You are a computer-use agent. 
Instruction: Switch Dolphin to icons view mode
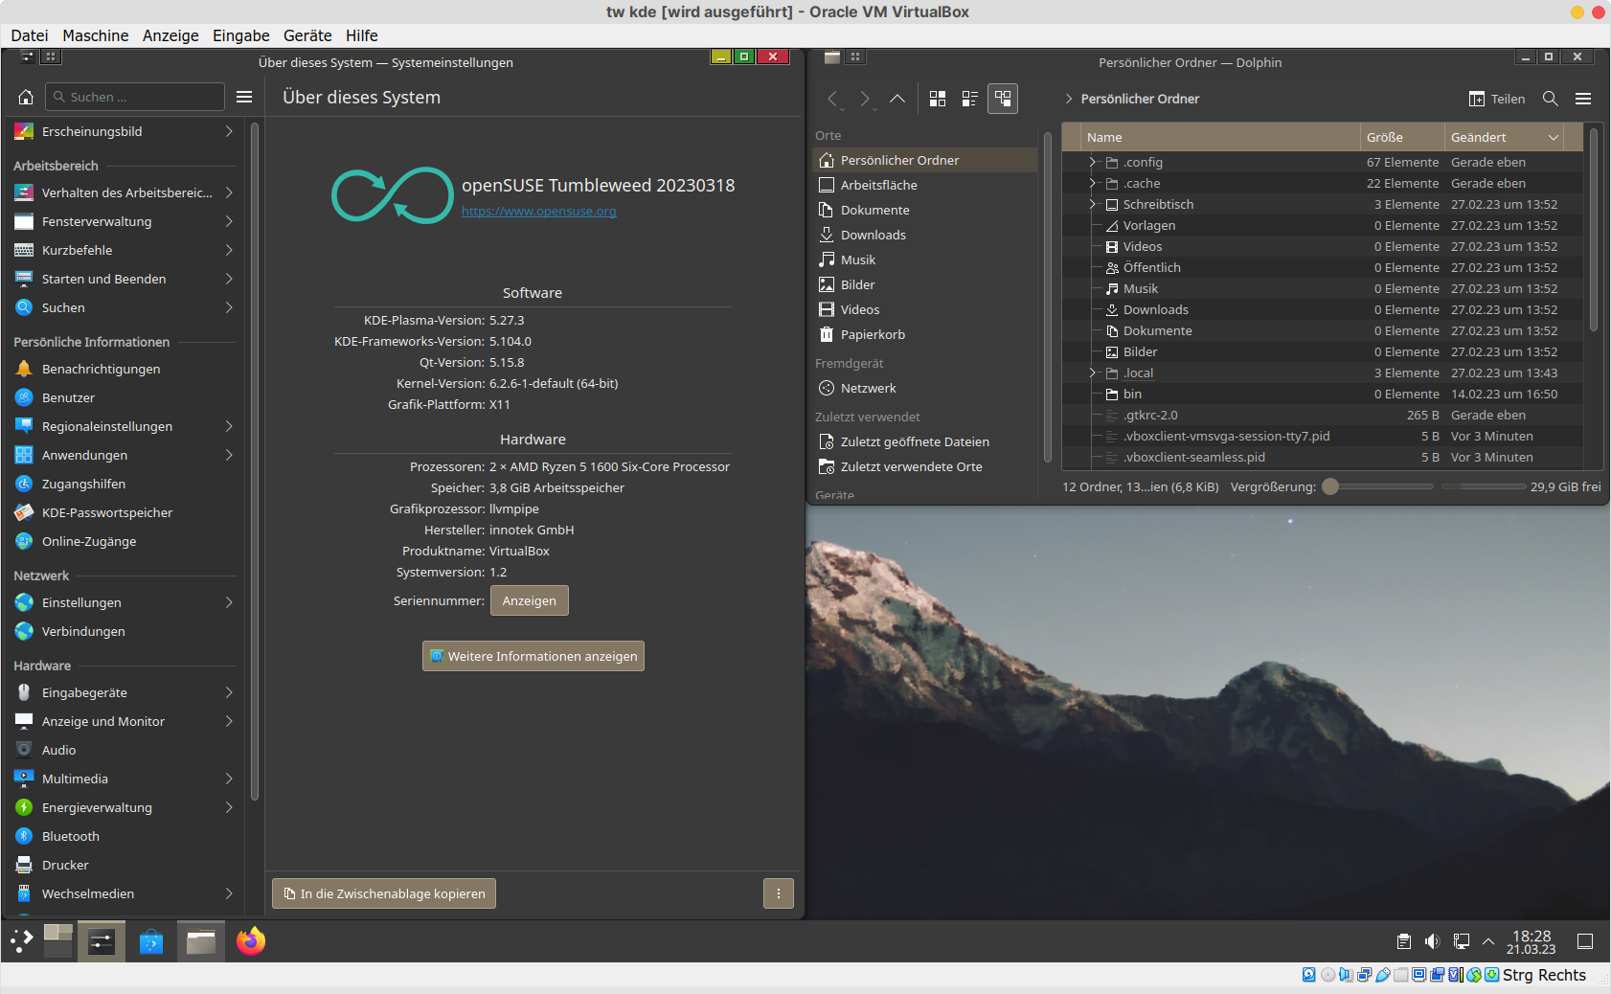(938, 99)
